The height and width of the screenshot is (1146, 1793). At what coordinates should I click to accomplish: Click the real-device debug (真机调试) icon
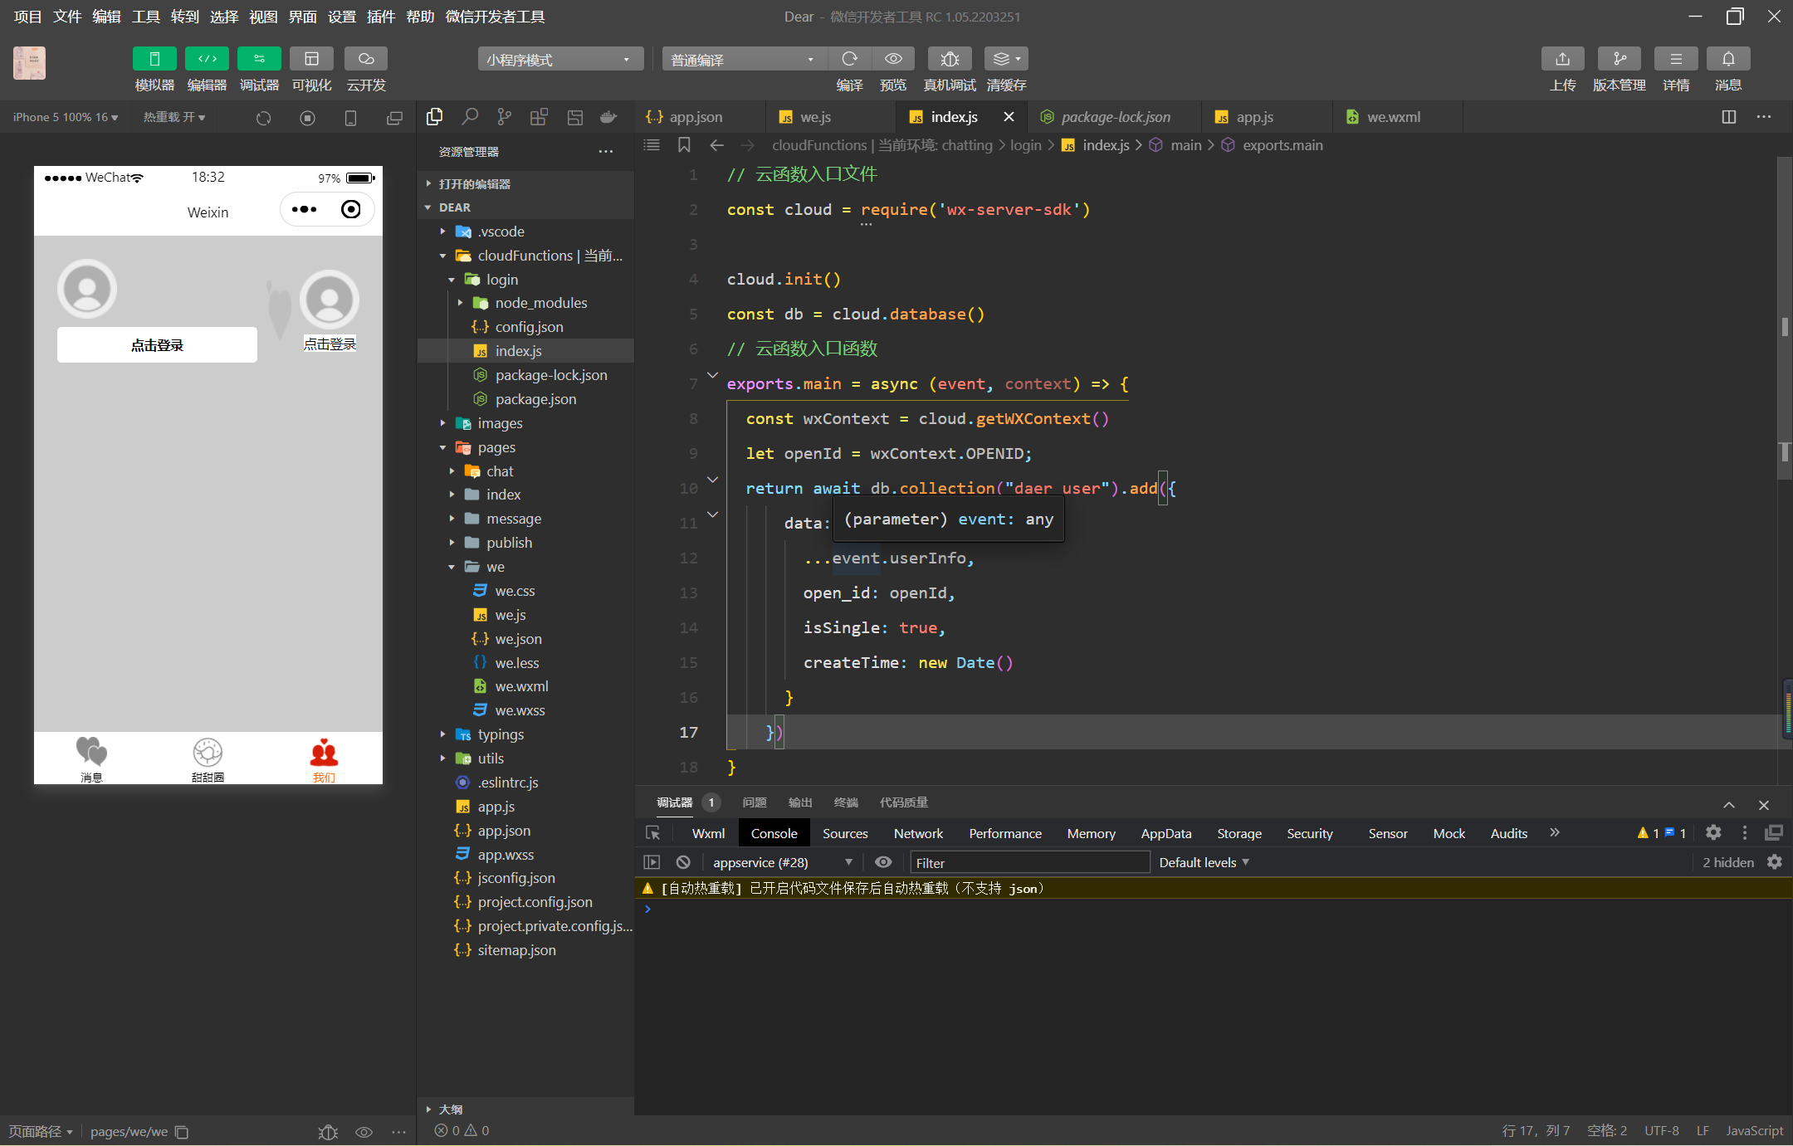950,59
